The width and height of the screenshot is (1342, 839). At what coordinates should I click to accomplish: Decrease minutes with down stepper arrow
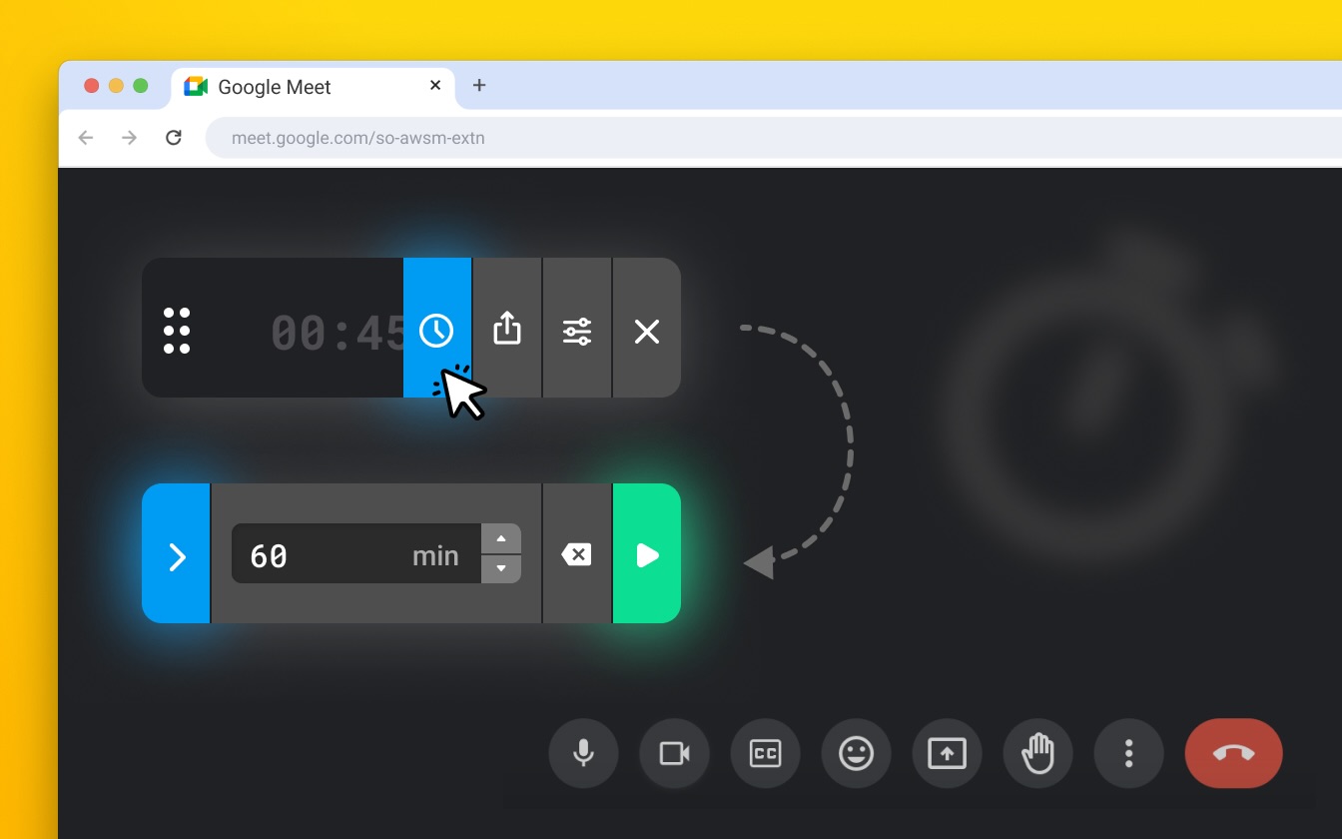[x=501, y=569]
